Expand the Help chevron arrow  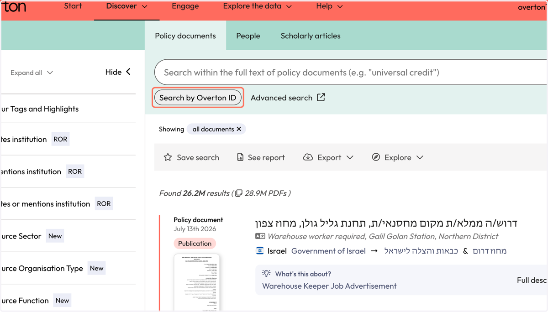coord(340,7)
